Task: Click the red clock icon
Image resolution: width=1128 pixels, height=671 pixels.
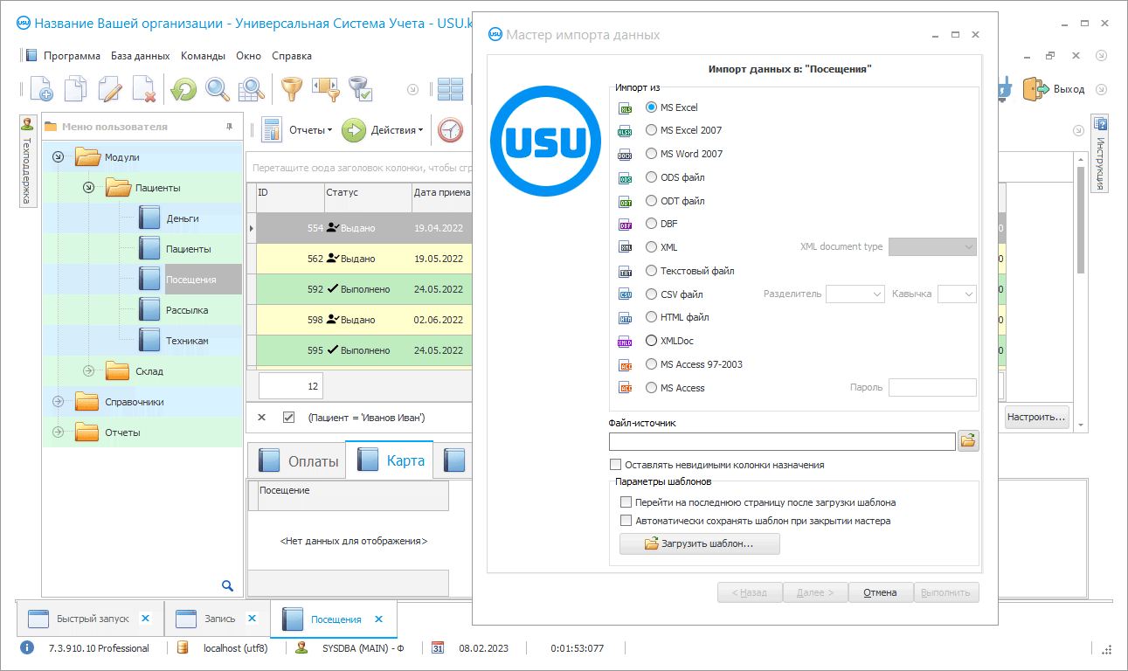Action: [x=451, y=130]
